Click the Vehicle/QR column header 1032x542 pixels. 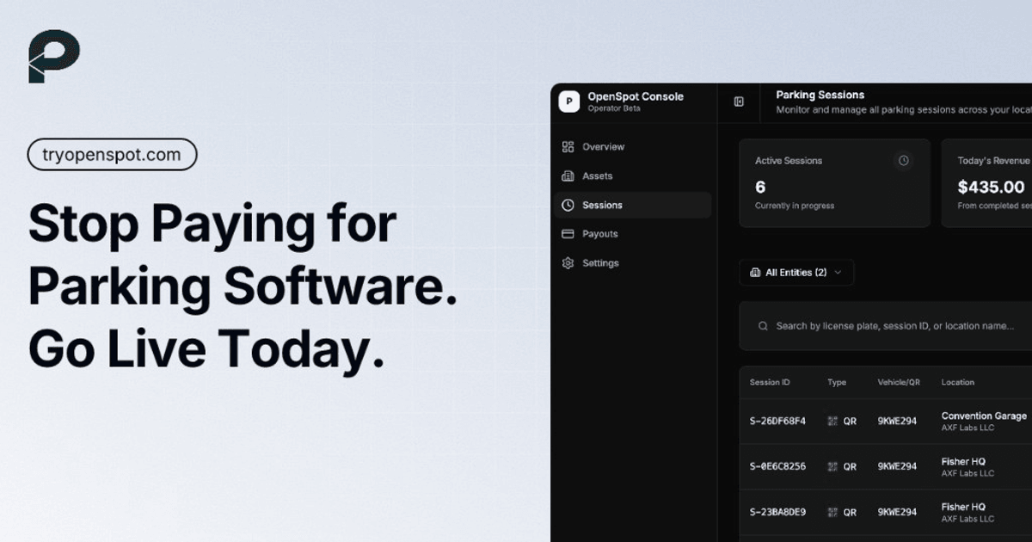click(899, 382)
